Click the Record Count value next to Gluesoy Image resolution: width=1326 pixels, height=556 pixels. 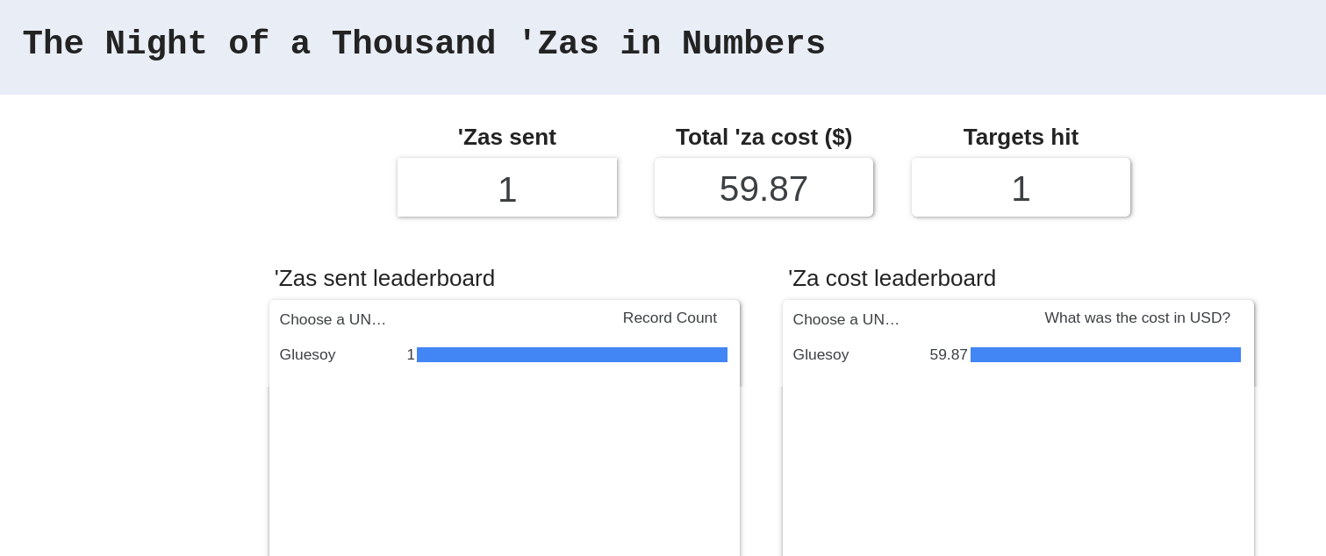point(411,355)
